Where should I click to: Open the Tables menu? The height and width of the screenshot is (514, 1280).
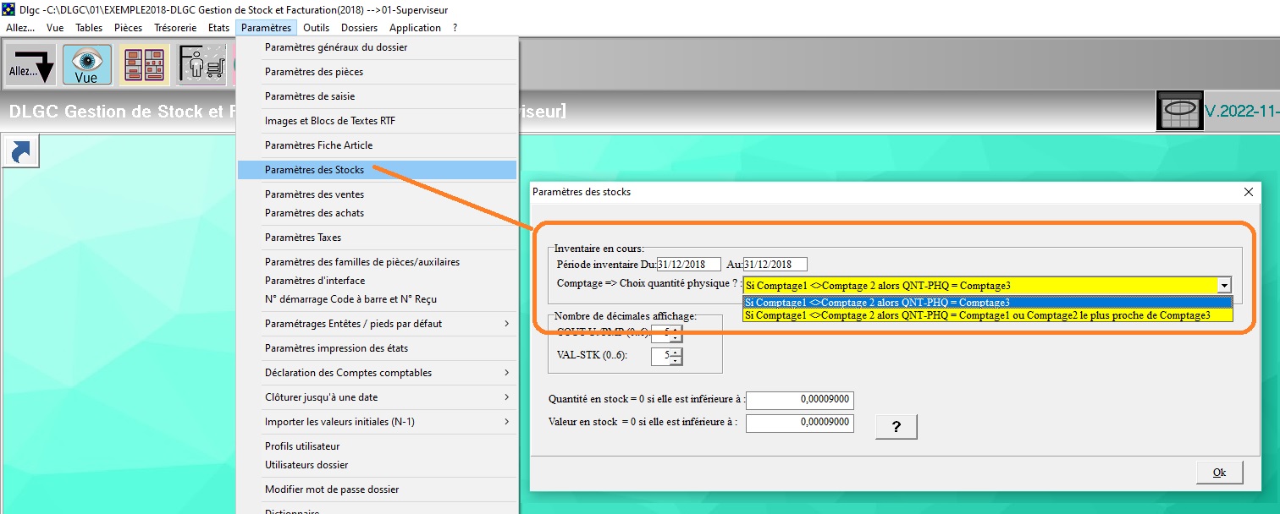click(x=89, y=27)
